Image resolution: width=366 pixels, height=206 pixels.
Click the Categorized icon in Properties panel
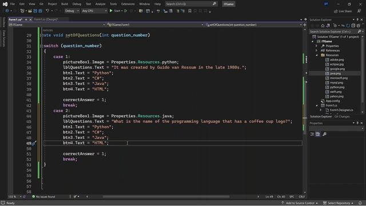[x=312, y=134]
